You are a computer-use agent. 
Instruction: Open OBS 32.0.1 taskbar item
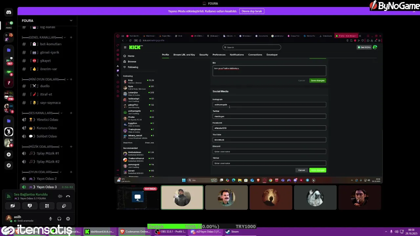pos(171,231)
